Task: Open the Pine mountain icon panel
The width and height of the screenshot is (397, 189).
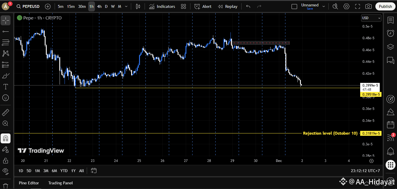Action: tap(391, 112)
